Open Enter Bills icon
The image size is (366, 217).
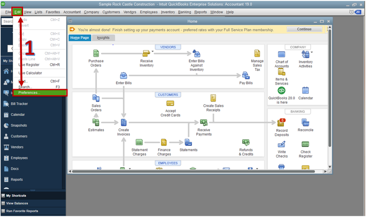click(123, 76)
